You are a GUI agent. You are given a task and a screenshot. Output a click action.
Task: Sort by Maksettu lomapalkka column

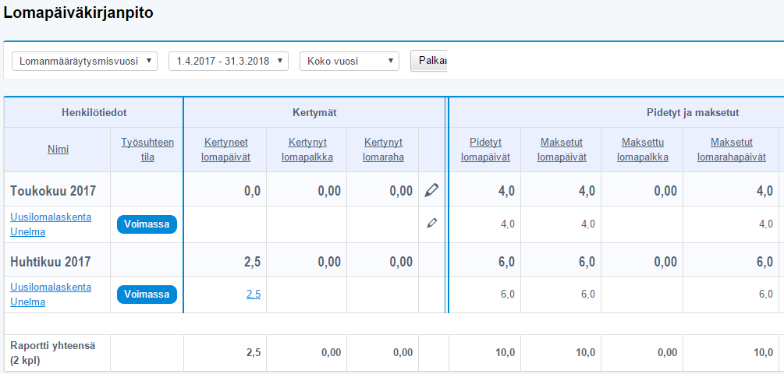tap(643, 149)
